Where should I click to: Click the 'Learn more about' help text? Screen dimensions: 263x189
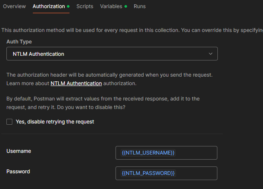coord(28,83)
